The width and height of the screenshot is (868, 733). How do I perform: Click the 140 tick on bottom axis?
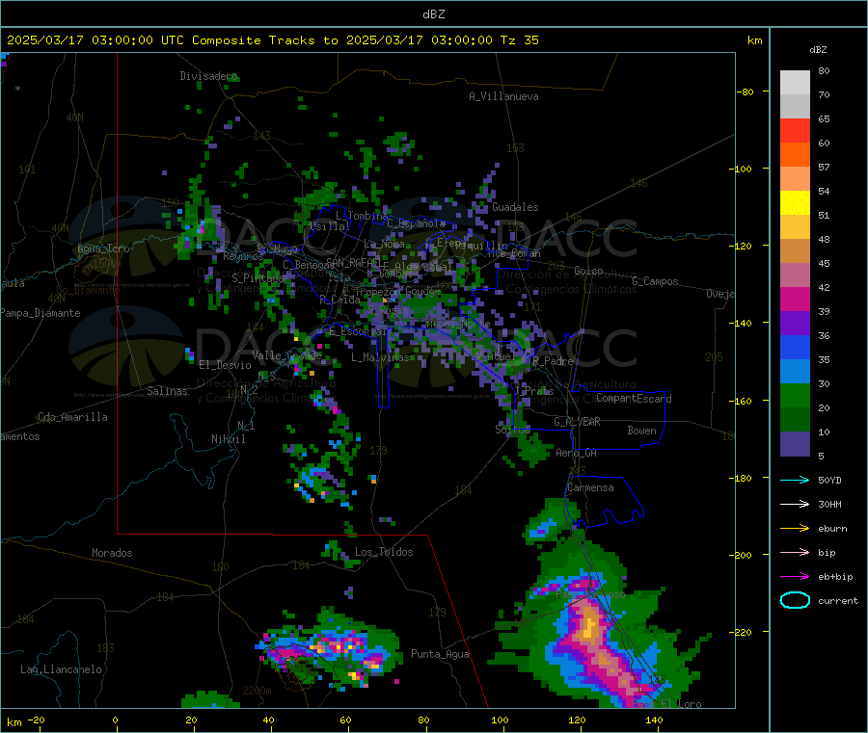coord(654,720)
